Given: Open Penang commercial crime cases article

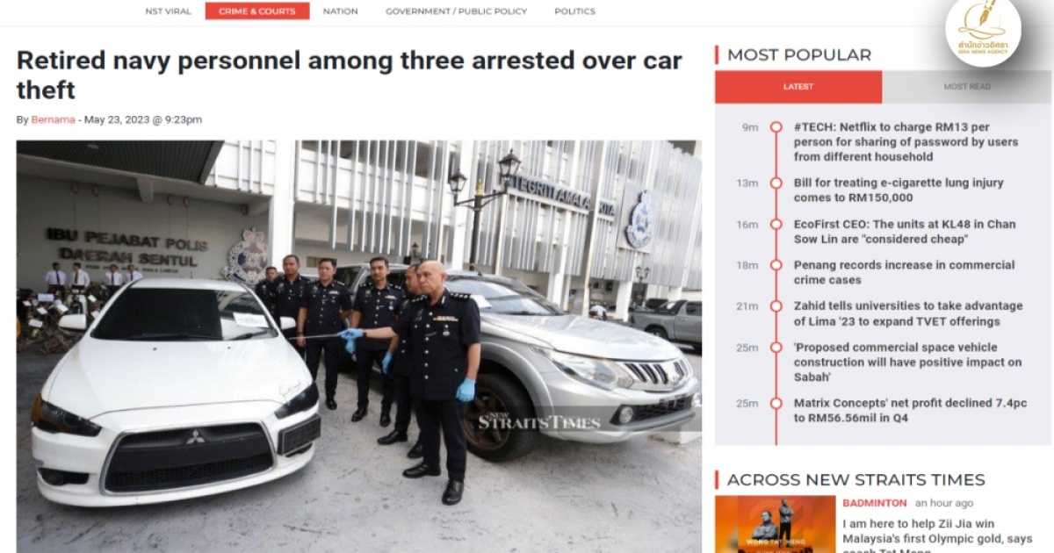Looking at the screenshot, I should click(x=904, y=272).
